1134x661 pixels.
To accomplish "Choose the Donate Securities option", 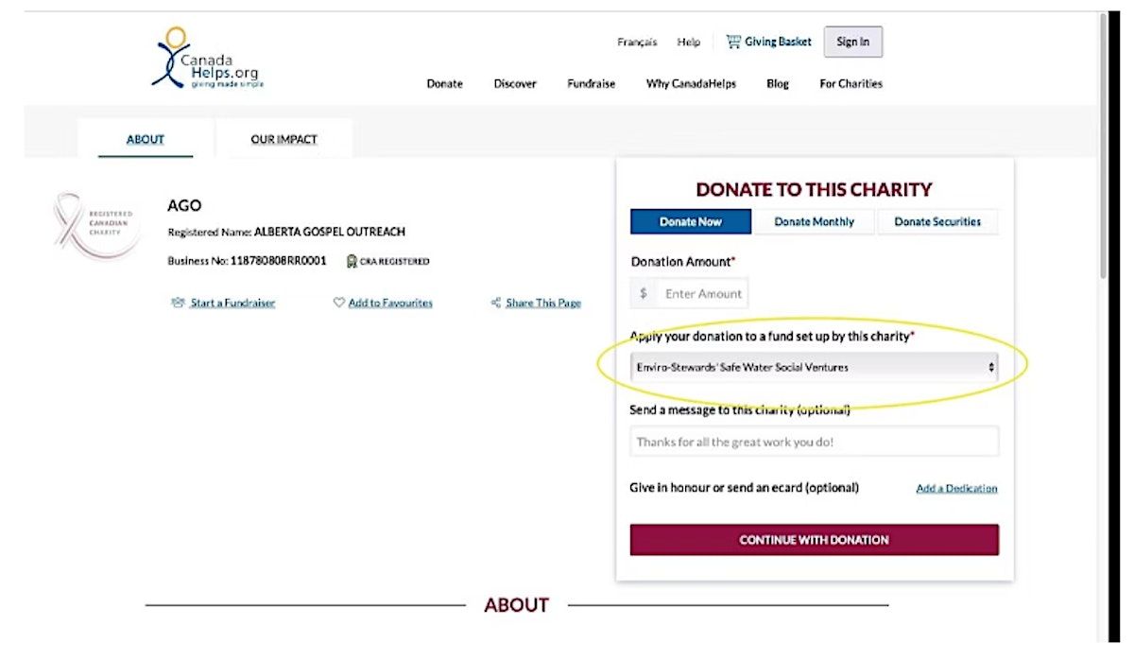I will pos(937,222).
